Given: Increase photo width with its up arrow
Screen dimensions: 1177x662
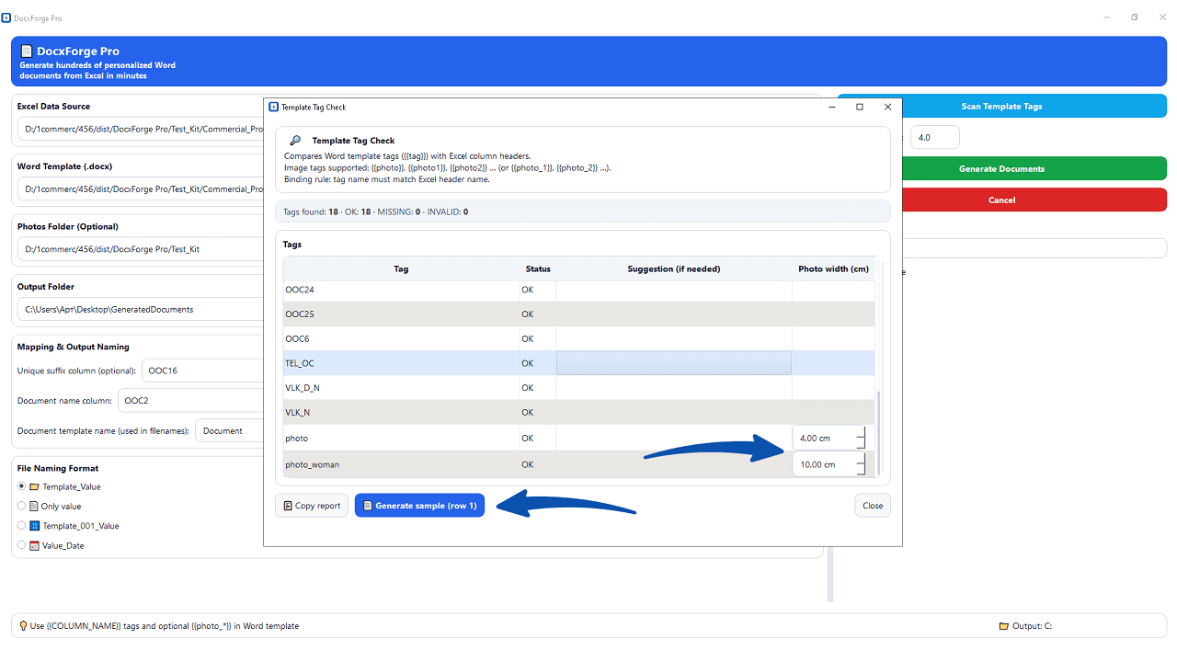Looking at the screenshot, I should (x=861, y=432).
